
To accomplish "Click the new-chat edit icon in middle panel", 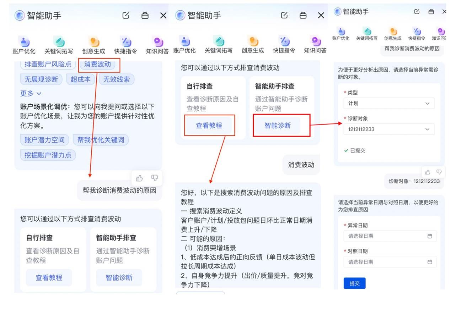I will (x=284, y=15).
